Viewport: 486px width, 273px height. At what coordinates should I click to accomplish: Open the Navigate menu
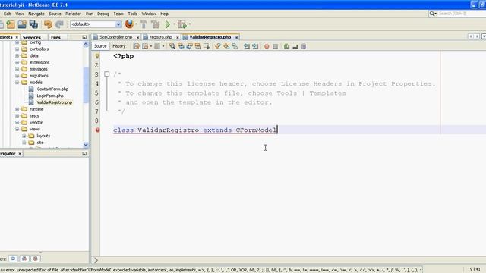[x=36, y=14]
